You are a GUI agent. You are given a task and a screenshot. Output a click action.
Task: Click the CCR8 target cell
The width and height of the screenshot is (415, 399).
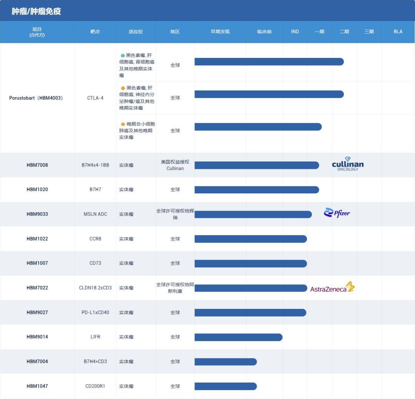[x=95, y=239]
